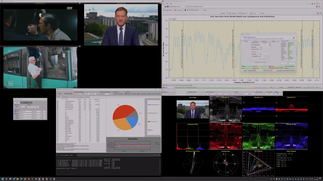Click the blue rbb Brandenburg HD legend swatch
This screenshot has width=323, height=181.
pos(149,105)
